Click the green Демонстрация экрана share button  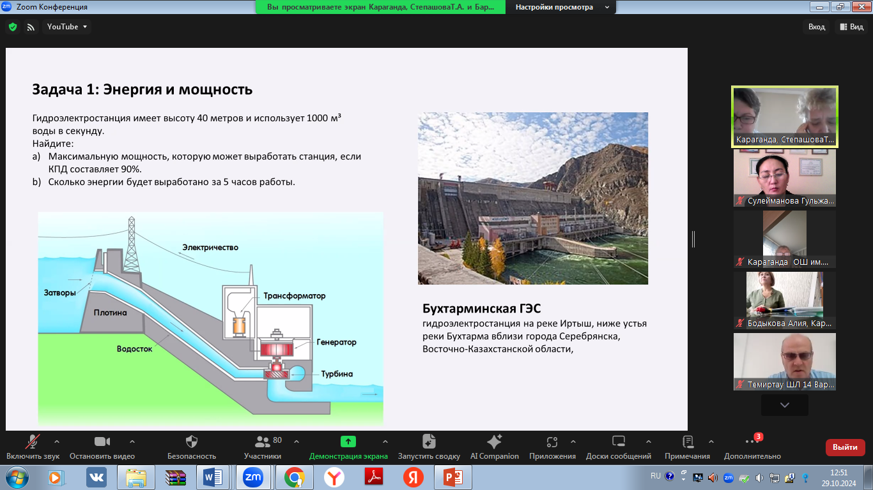point(348,442)
